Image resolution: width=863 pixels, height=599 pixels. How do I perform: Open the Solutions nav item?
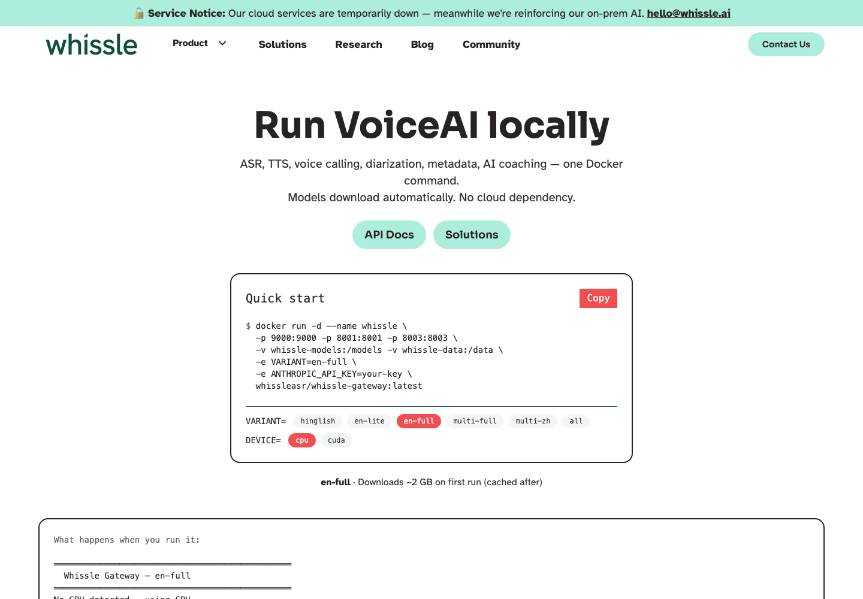click(282, 44)
